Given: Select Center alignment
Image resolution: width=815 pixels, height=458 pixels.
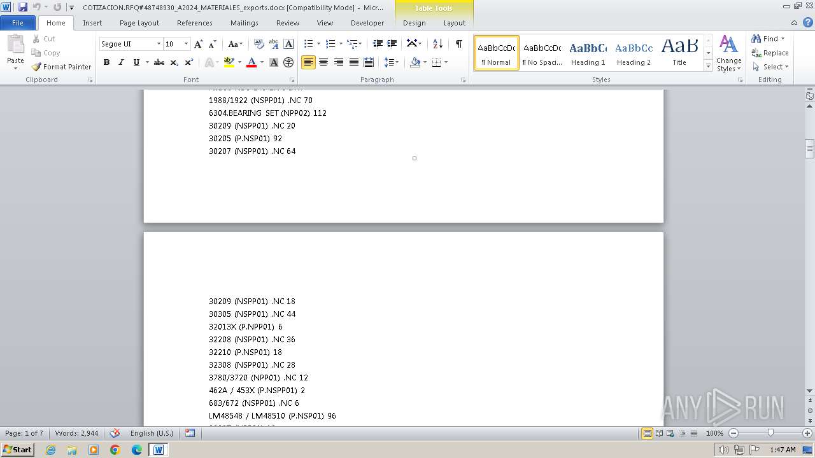Looking at the screenshot, I should [323, 62].
